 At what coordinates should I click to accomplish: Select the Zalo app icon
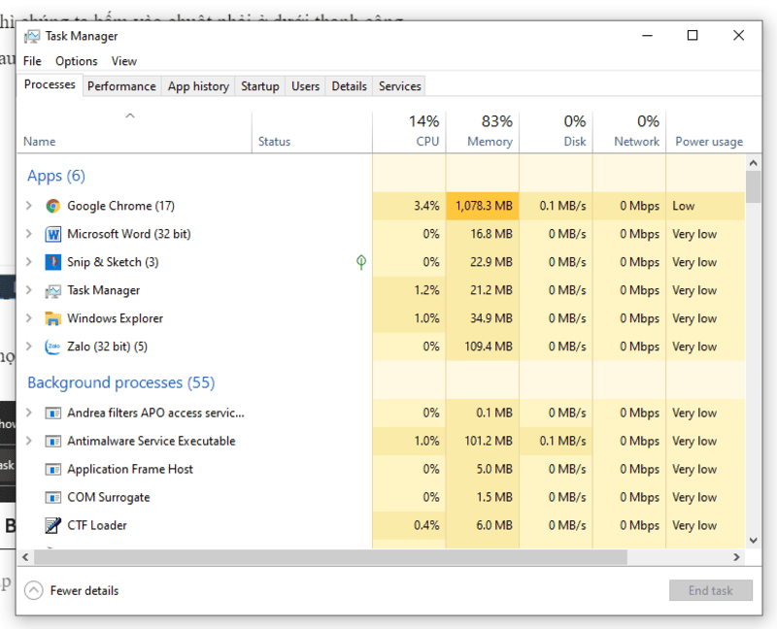(52, 347)
